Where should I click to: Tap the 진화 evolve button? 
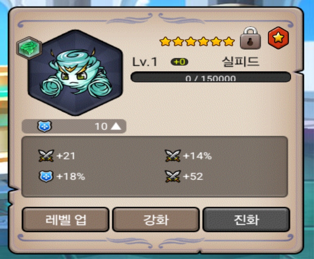pyautogui.click(x=246, y=219)
